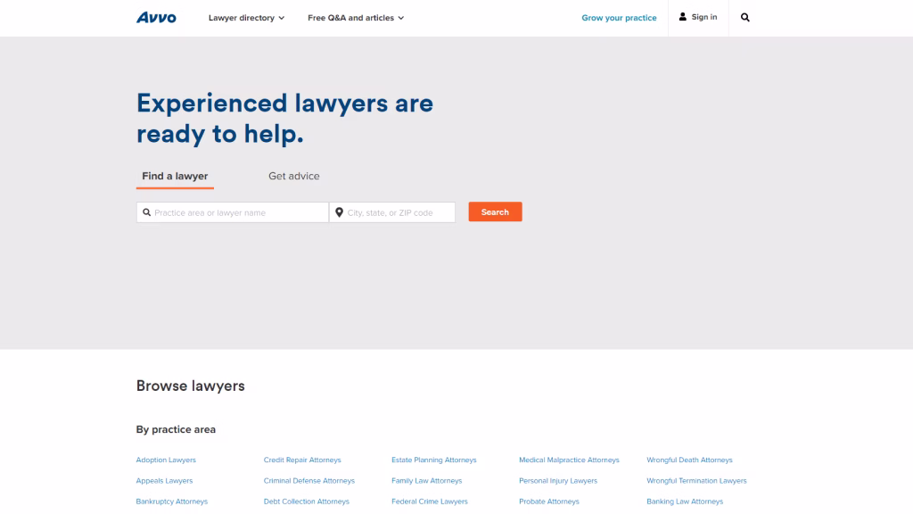913x514 pixels.
Task: Browse Personal Injury Lawyers
Action: 558,481
